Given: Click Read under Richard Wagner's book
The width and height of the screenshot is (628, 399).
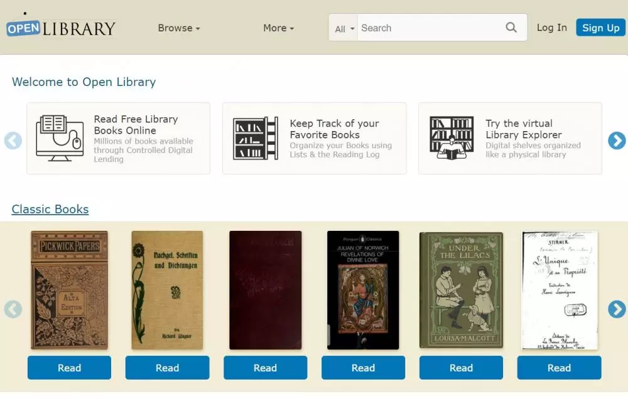Looking at the screenshot, I should [x=167, y=368].
